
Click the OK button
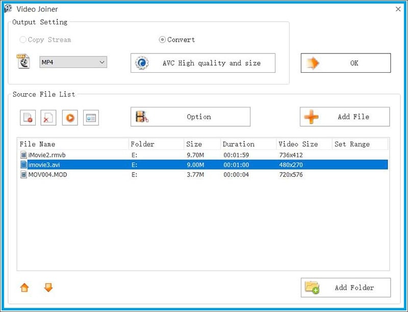345,63
